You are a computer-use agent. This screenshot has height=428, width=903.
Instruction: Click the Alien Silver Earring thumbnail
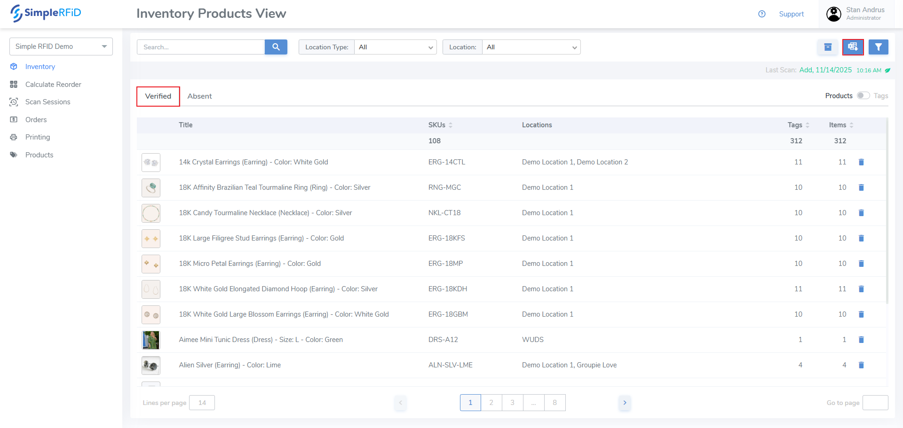coord(151,365)
